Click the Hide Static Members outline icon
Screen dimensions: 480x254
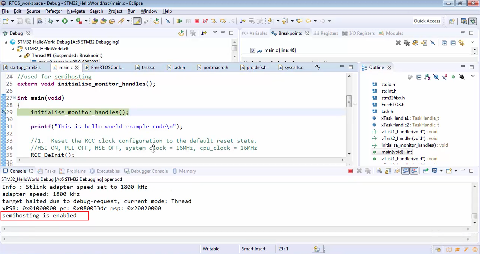[444, 77]
